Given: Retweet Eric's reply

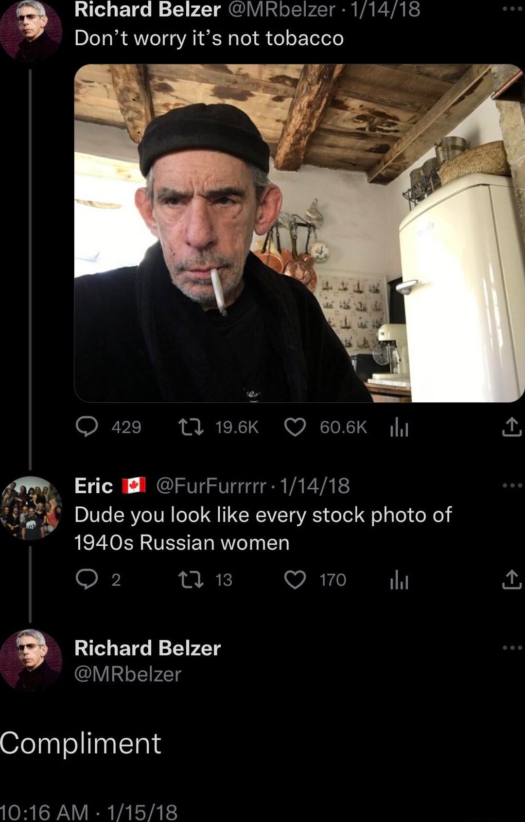Looking at the screenshot, I should pos(193,579).
